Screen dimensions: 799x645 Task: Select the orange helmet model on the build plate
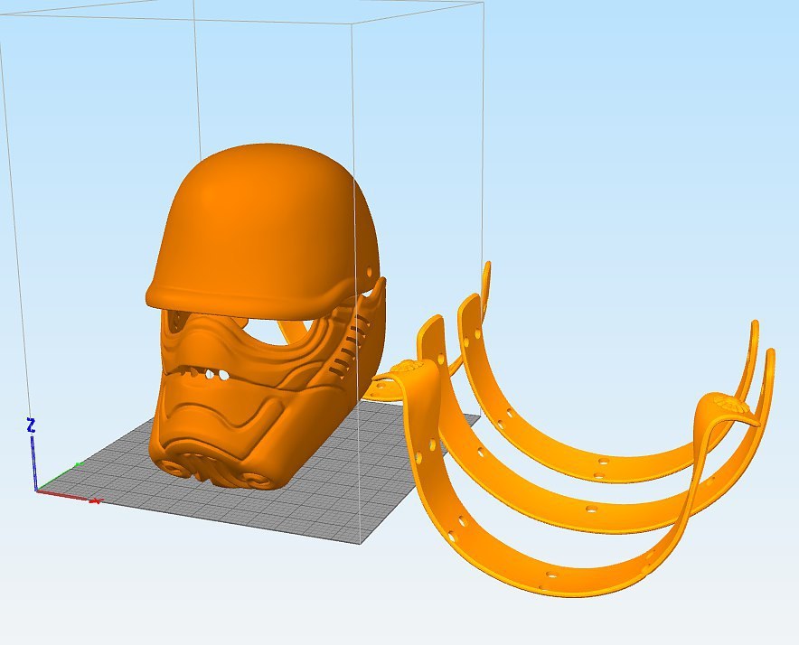pyautogui.click(x=265, y=316)
